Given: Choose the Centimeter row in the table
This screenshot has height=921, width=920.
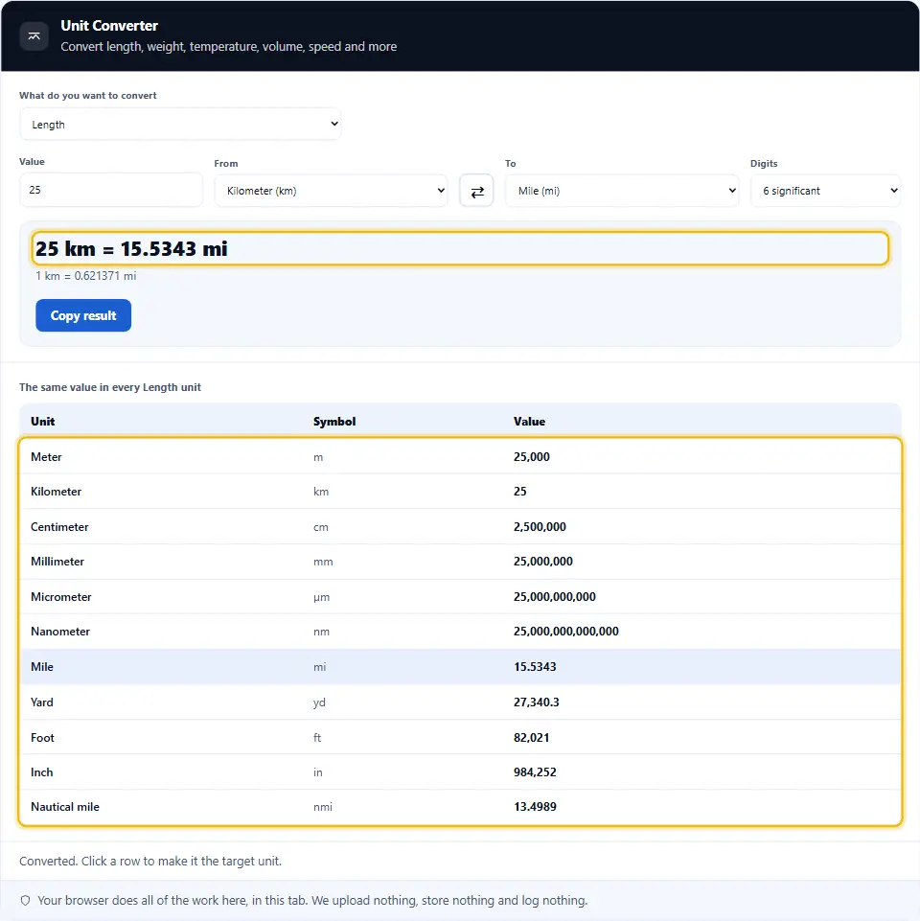Looking at the screenshot, I should pos(460,526).
